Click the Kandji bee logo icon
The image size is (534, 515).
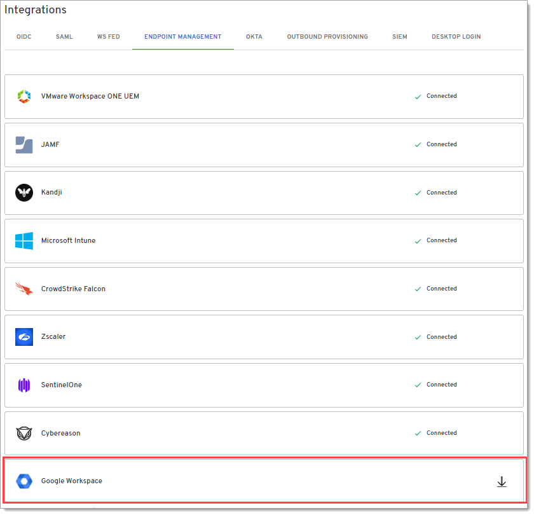(x=24, y=193)
